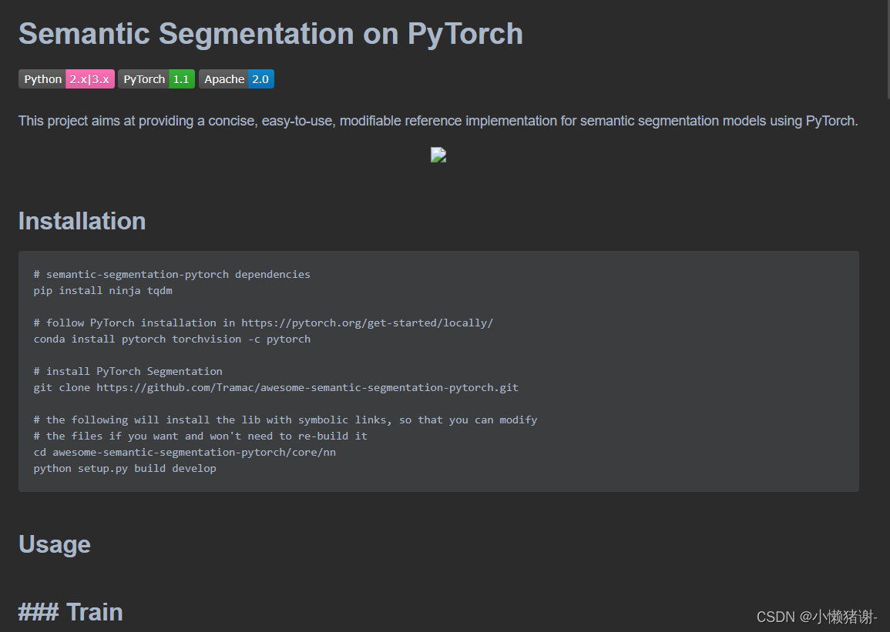Click the broken image placeholder icon
The height and width of the screenshot is (632, 890).
pos(438,155)
